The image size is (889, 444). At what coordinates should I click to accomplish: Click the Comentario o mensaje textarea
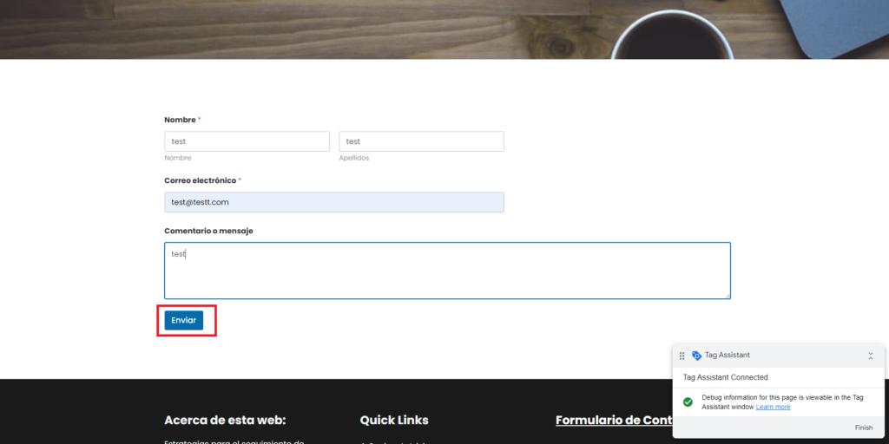[447, 271]
